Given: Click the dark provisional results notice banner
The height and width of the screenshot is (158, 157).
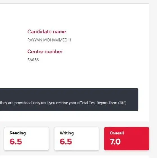Looking at the screenshot, I should pyautogui.click(x=69, y=100).
